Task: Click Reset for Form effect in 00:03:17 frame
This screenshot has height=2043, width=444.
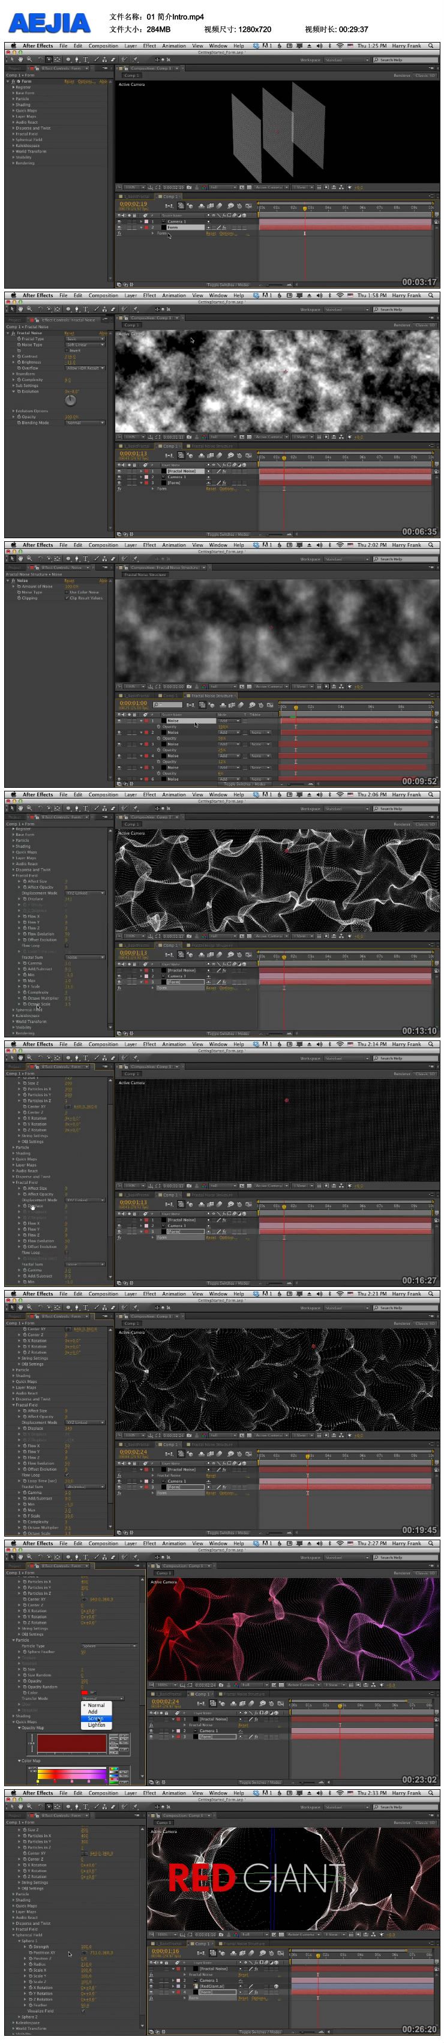Action: pos(69,81)
